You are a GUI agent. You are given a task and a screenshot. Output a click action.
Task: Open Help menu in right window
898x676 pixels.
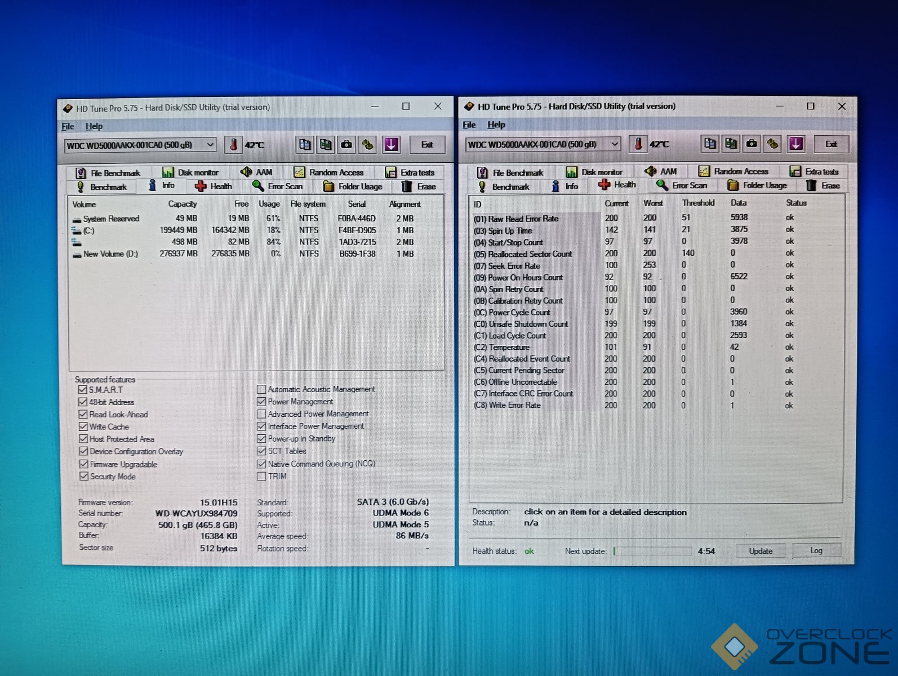point(496,125)
